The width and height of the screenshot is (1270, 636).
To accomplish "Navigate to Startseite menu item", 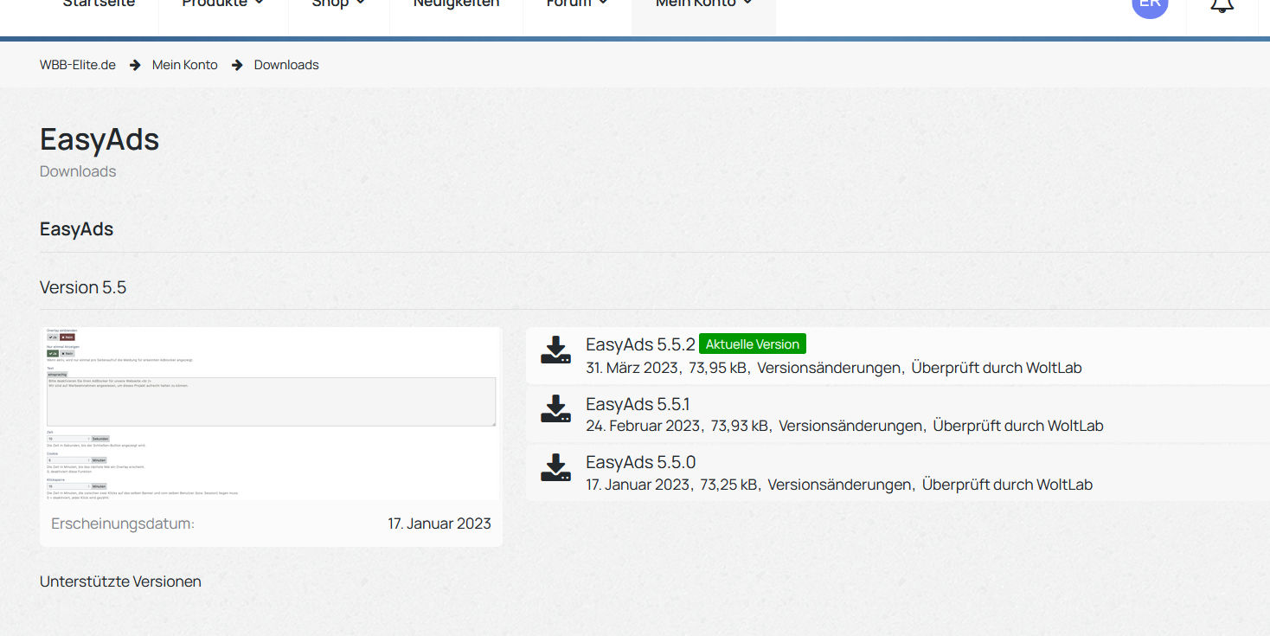I will coord(97,4).
